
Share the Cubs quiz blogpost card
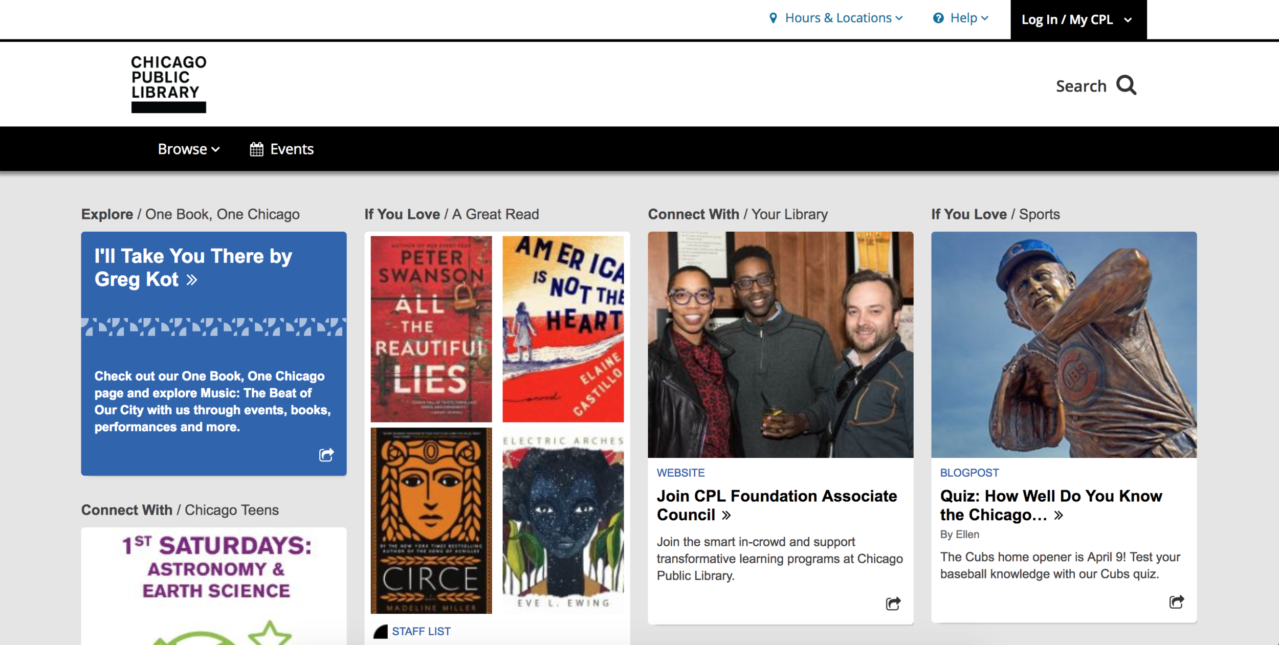pyautogui.click(x=1177, y=602)
